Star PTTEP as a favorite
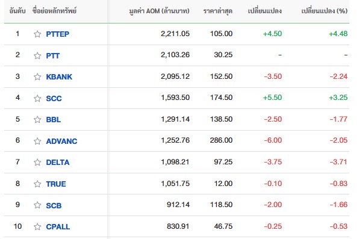This screenshot has width=359, height=239. pos(37,34)
